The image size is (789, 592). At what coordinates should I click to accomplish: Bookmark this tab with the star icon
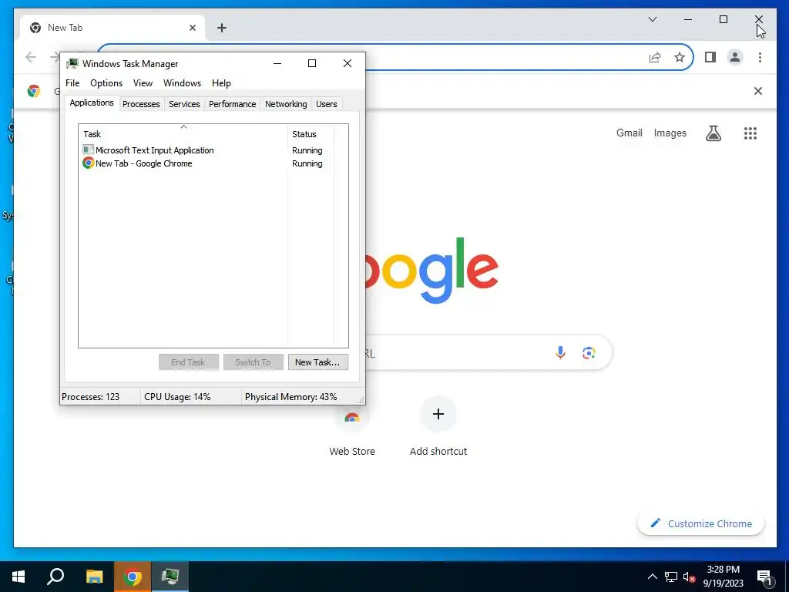(680, 57)
